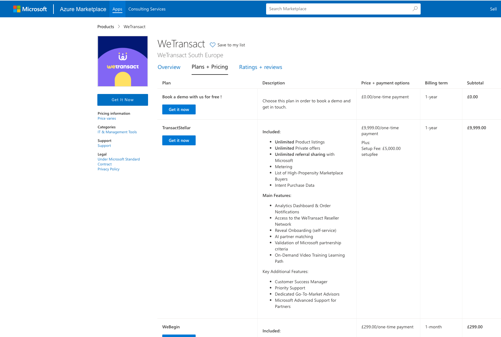Open the WeTransact product logo thumbnail
This screenshot has height=337, width=501.
tap(123, 61)
